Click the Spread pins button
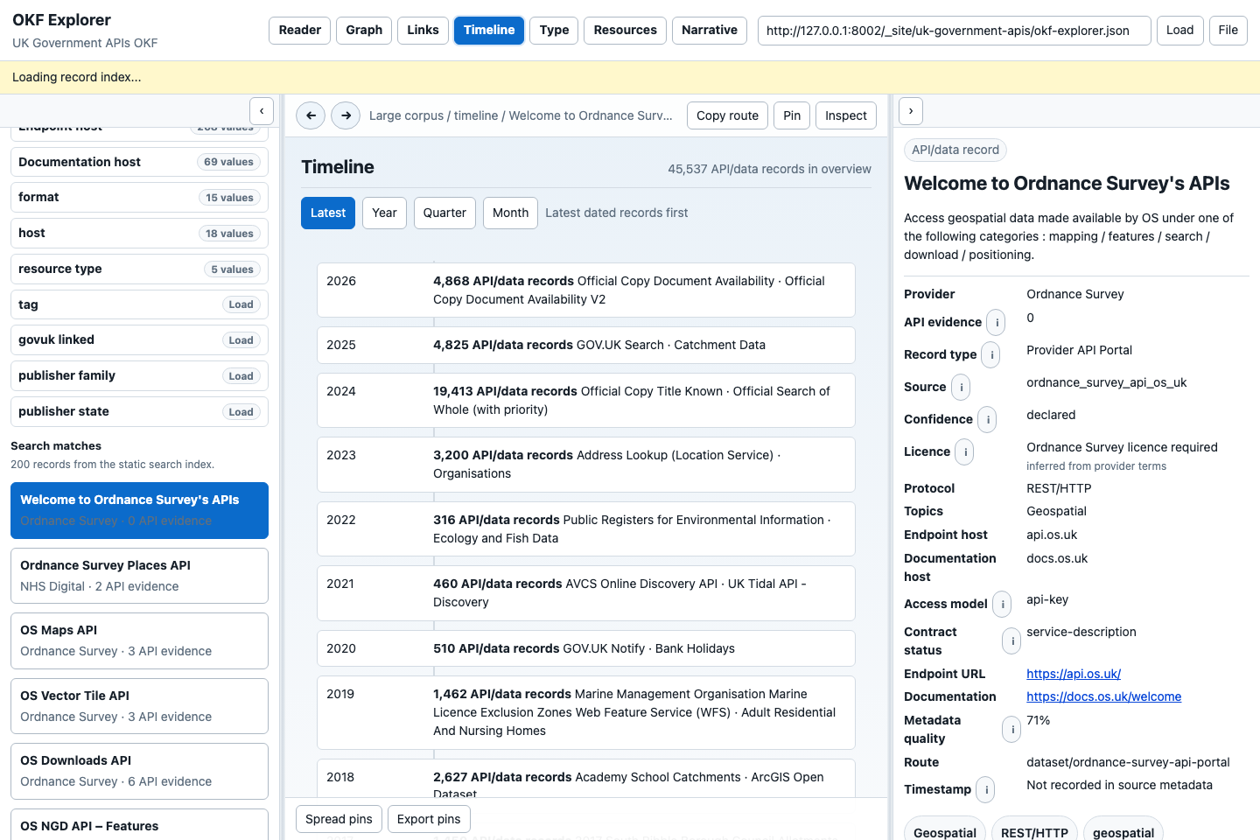1260x840 pixels. pos(339,819)
